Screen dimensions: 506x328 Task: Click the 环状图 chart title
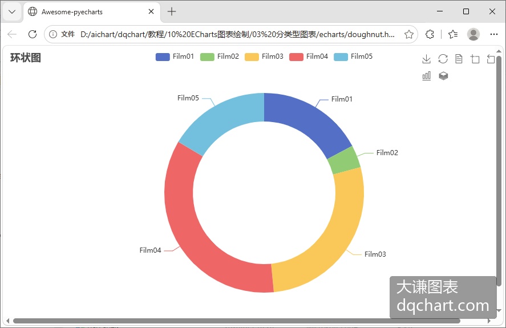26,58
